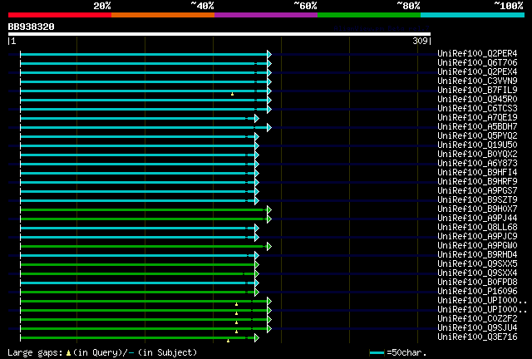Select the UniRef100_Q3E716 label
Screen dimensions: 532x359
[477, 337]
